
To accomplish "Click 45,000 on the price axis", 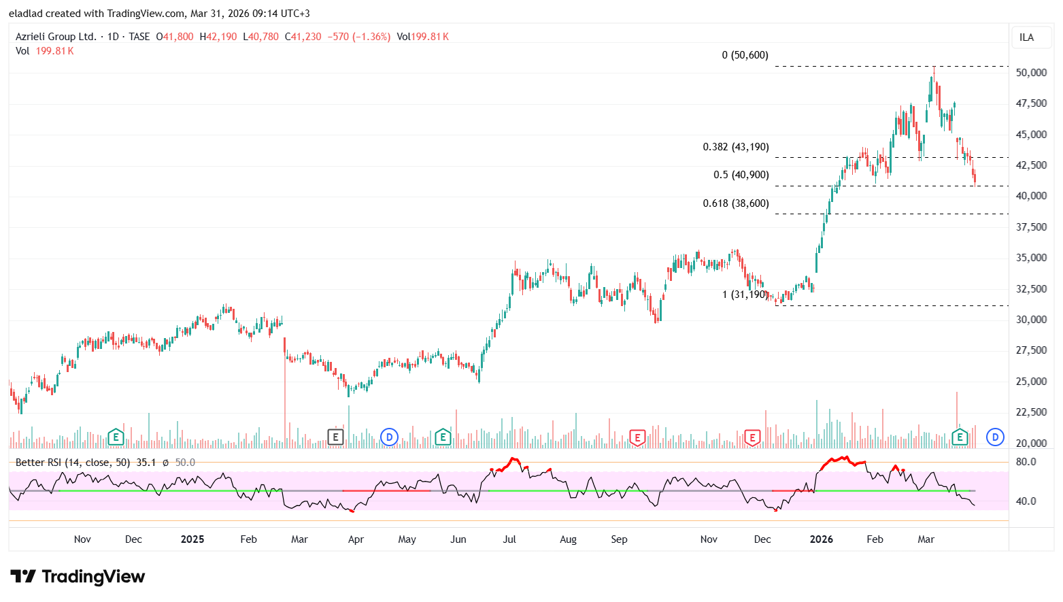I will point(1031,135).
